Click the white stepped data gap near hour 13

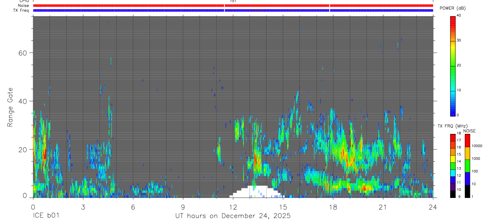[257, 192]
